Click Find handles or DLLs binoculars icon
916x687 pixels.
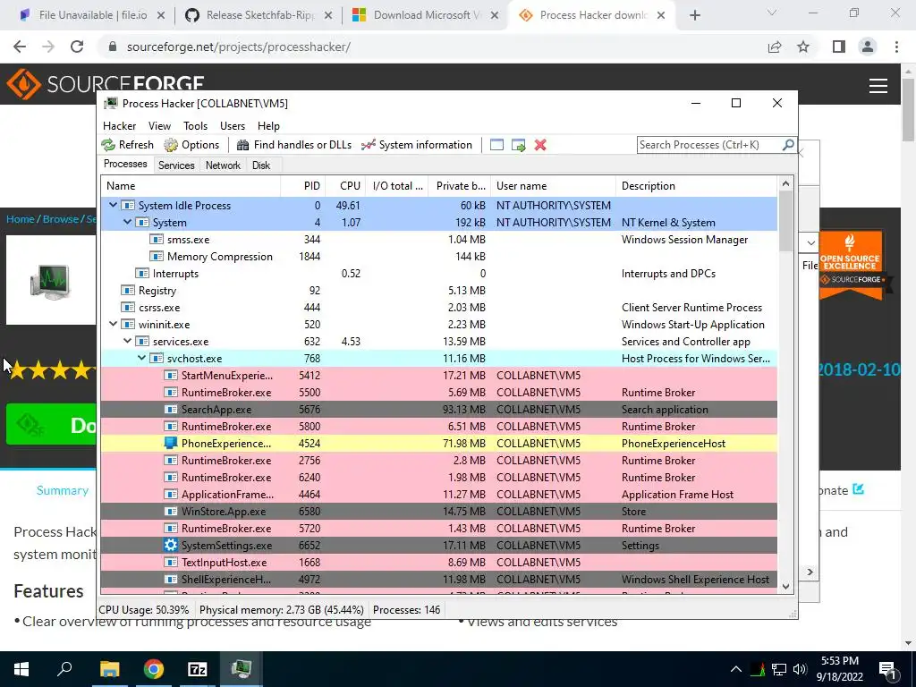pos(242,145)
